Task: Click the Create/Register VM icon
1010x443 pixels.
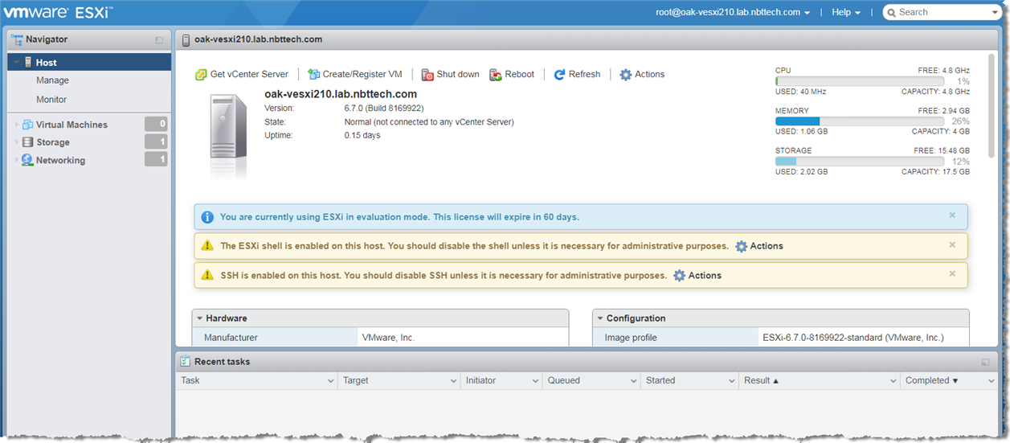Action: point(314,75)
